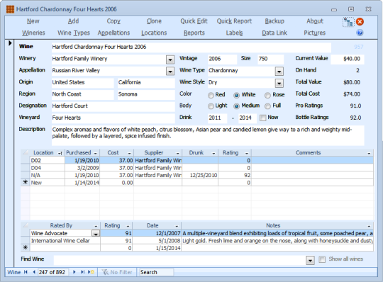Click the red close form icon

coord(360,22)
